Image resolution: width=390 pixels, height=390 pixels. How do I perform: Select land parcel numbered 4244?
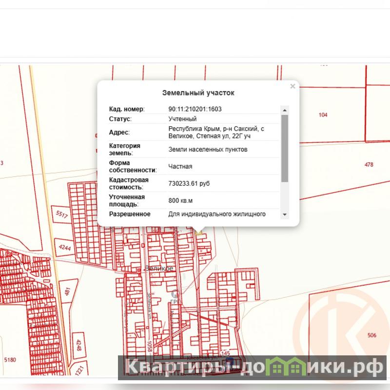(66, 247)
